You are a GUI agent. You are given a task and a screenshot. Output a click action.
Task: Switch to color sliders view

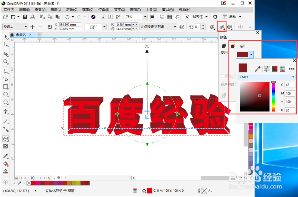(267, 69)
